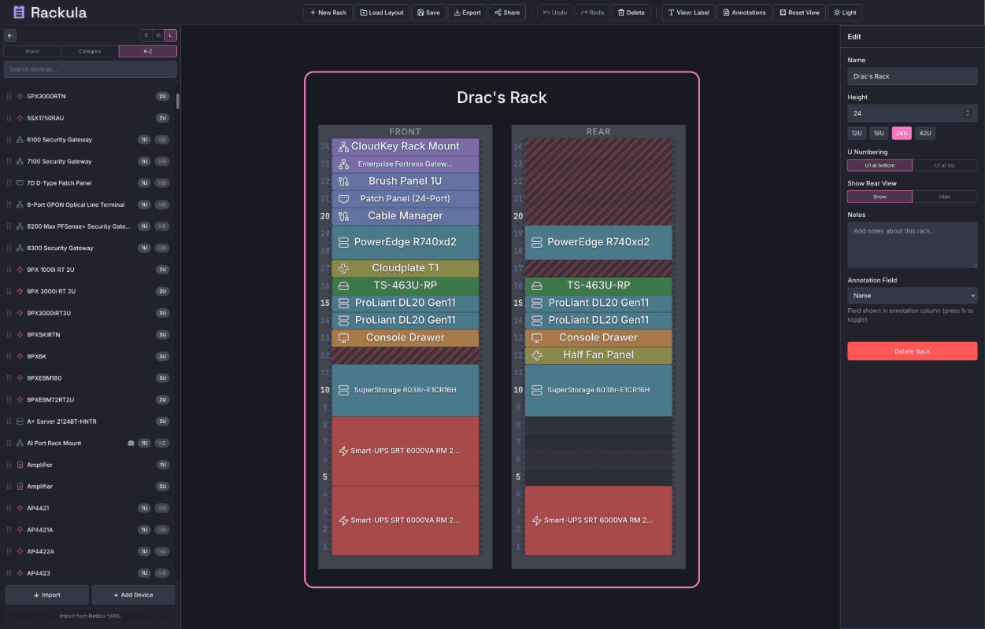Click the Share toolbar button
The image size is (985, 629).
507,13
